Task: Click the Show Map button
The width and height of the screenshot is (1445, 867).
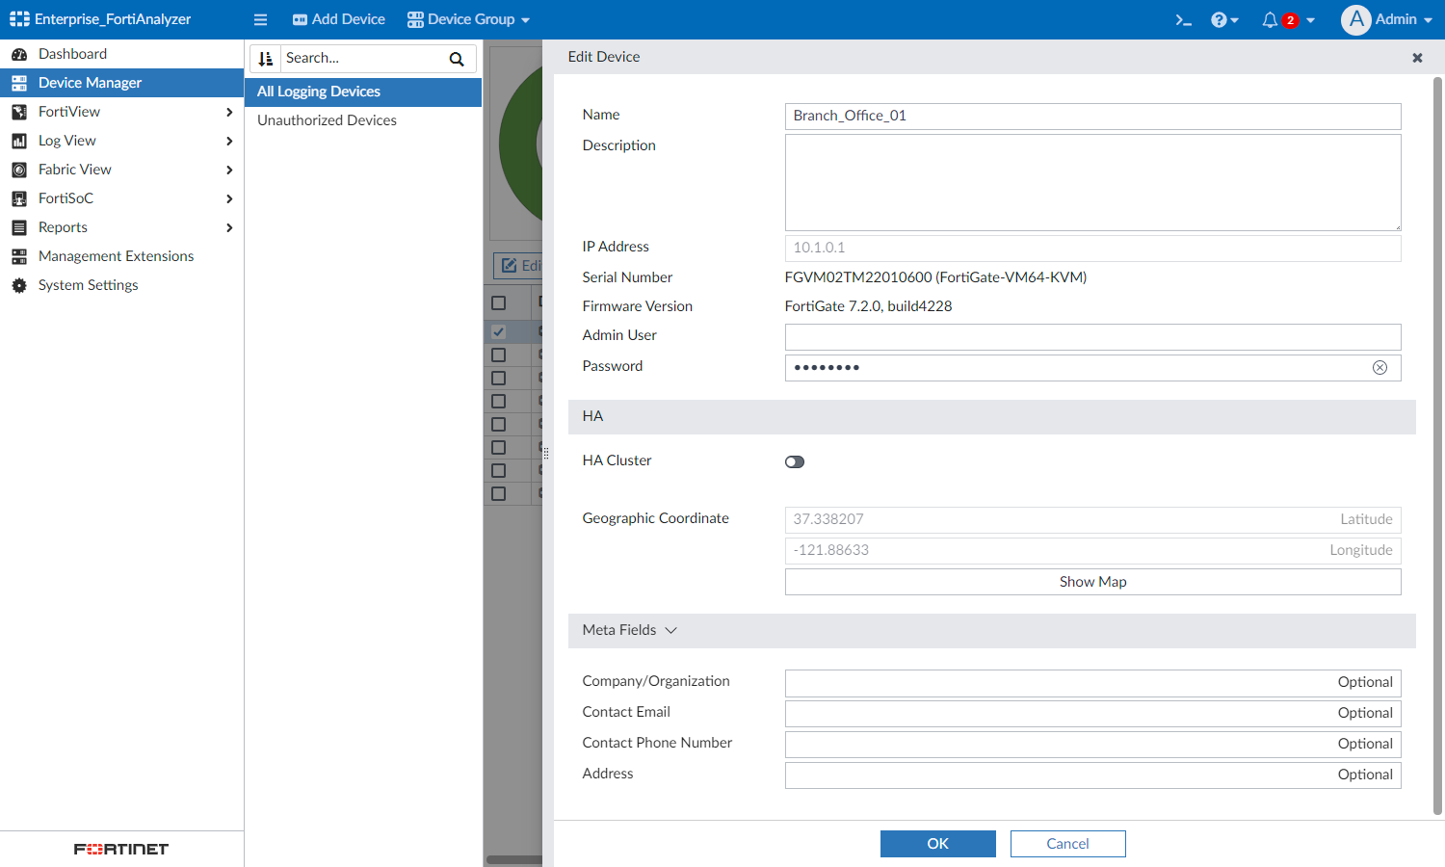Action: [x=1092, y=581]
